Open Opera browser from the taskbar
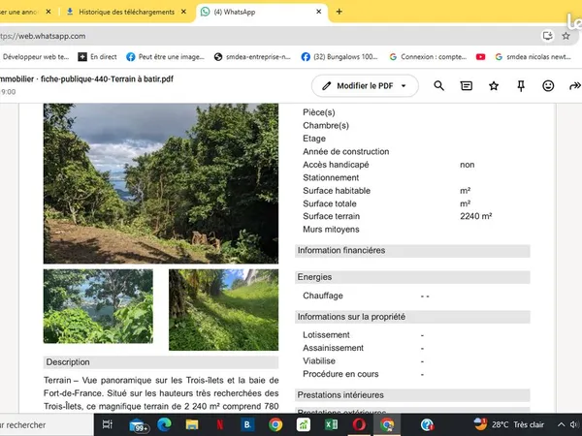582x436 pixels. point(359,424)
